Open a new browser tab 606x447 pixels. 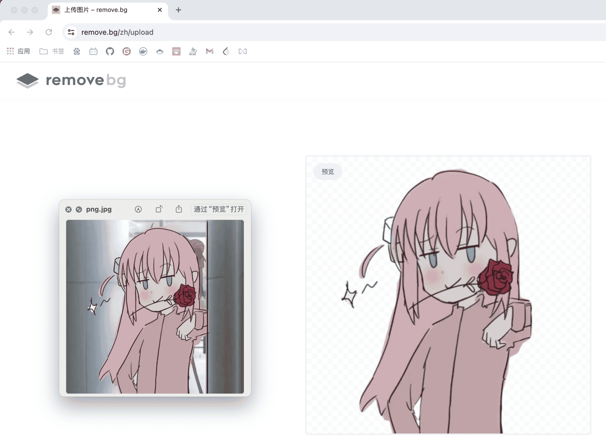178,10
